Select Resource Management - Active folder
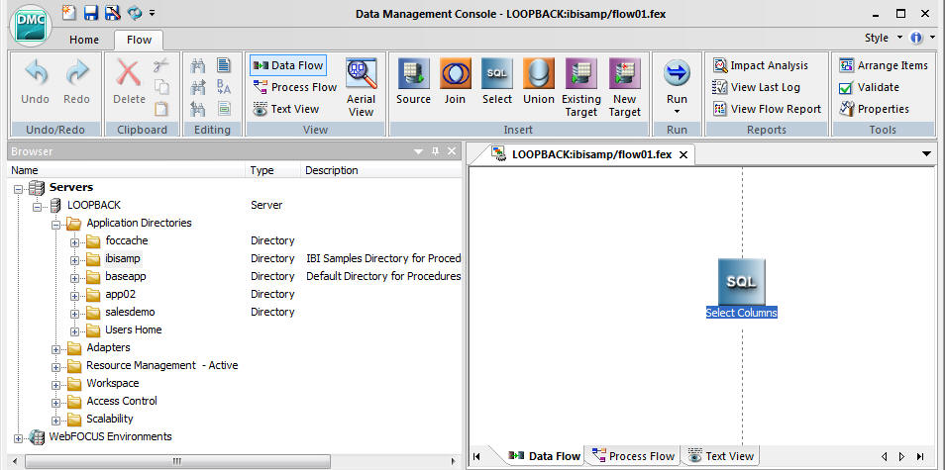 point(162,365)
